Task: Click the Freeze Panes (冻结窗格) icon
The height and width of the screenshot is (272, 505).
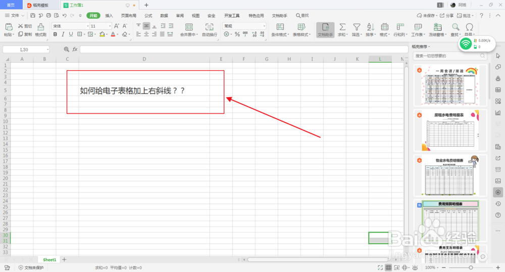Action: coord(437,27)
